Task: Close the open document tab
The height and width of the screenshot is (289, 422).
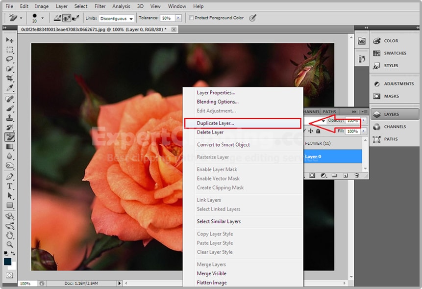Action: click(174, 29)
